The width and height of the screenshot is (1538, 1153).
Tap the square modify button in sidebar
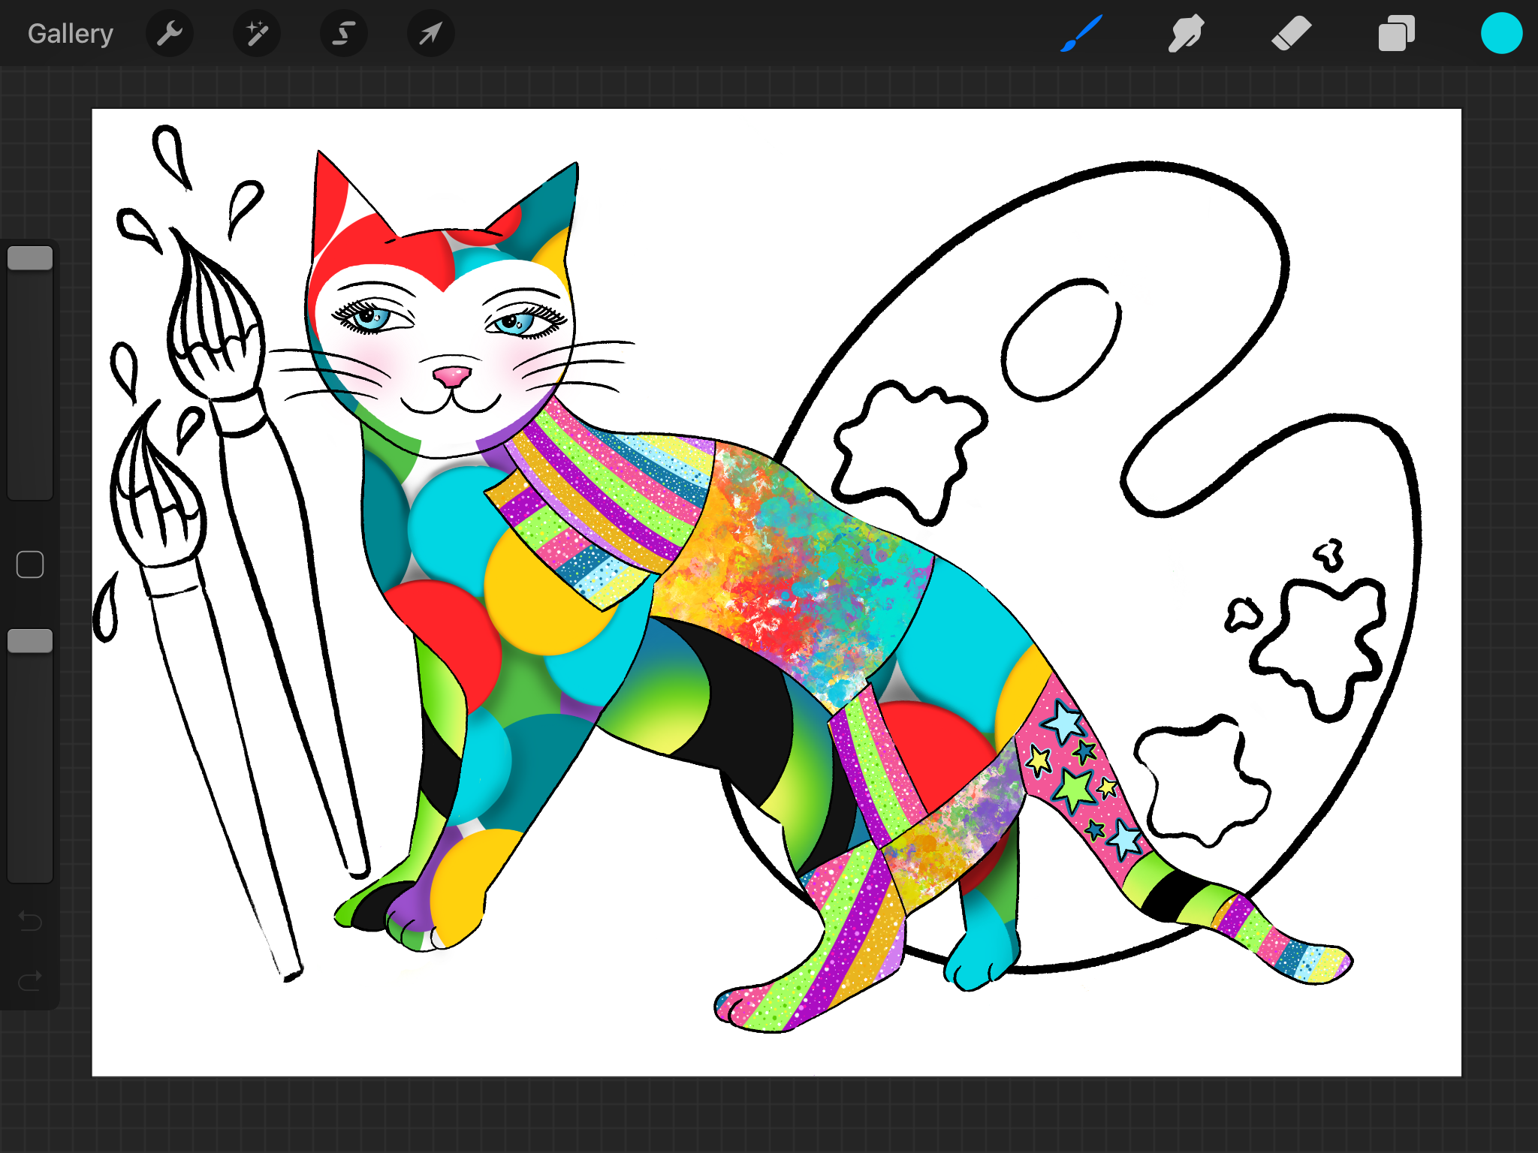point(30,564)
